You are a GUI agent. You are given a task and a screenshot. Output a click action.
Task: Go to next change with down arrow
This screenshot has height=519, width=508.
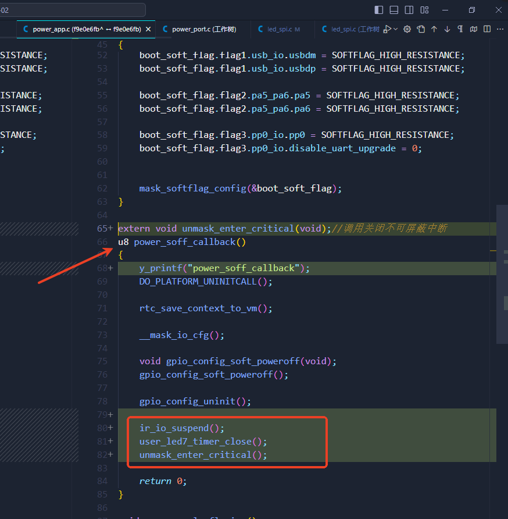click(447, 29)
